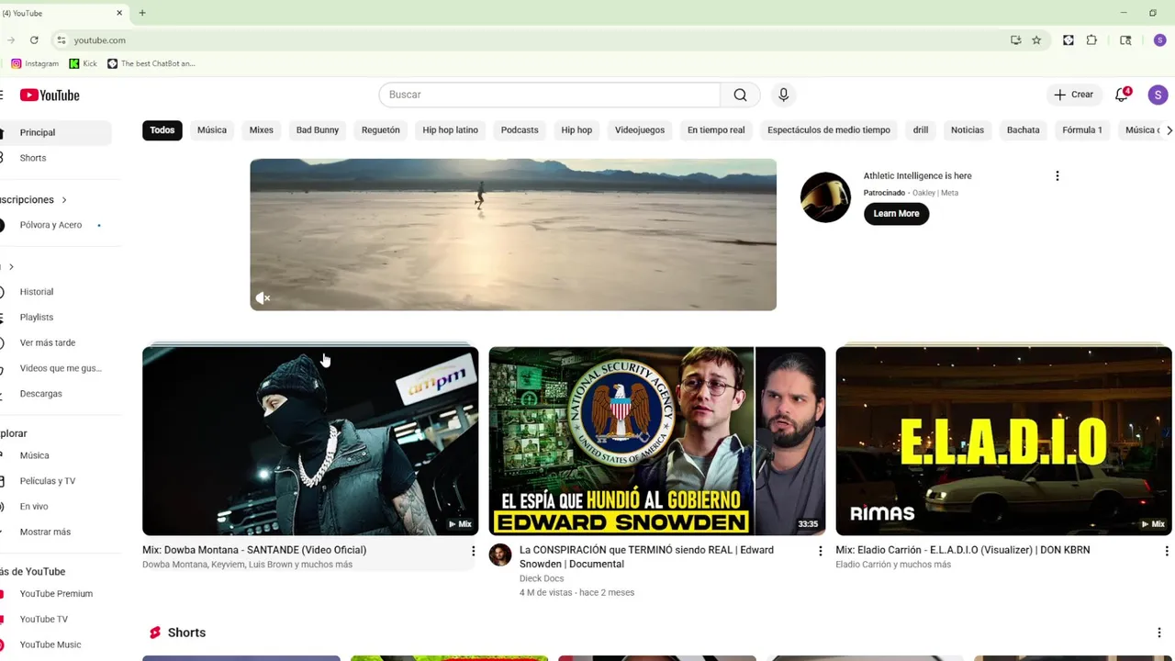Open the Dowba Montana SANTANDE thumbnail
This screenshot has height=661, width=1175.
(310, 441)
